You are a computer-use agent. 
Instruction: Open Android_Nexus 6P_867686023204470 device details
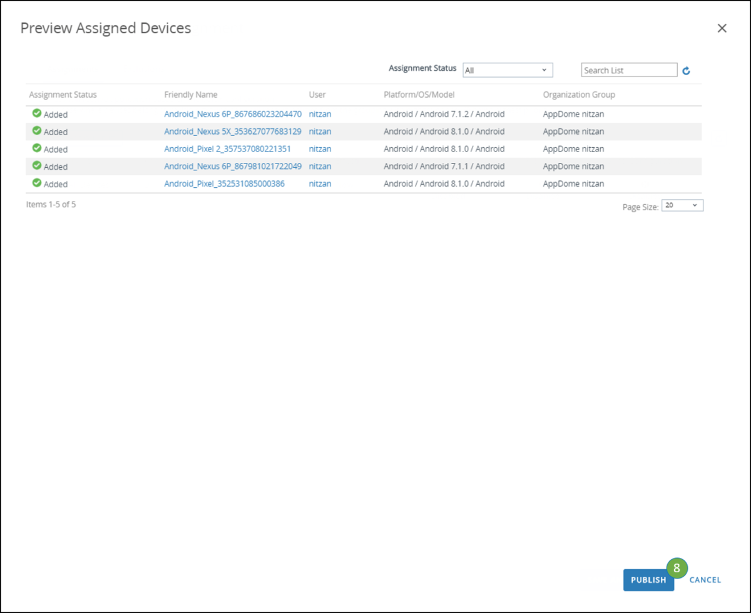(x=232, y=114)
